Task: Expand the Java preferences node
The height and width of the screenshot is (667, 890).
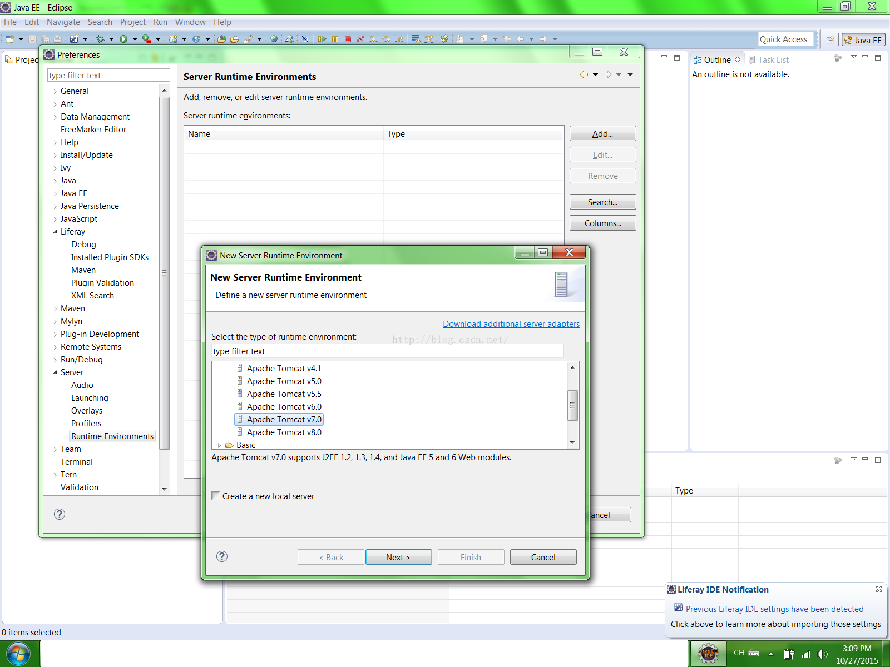Action: (55, 181)
